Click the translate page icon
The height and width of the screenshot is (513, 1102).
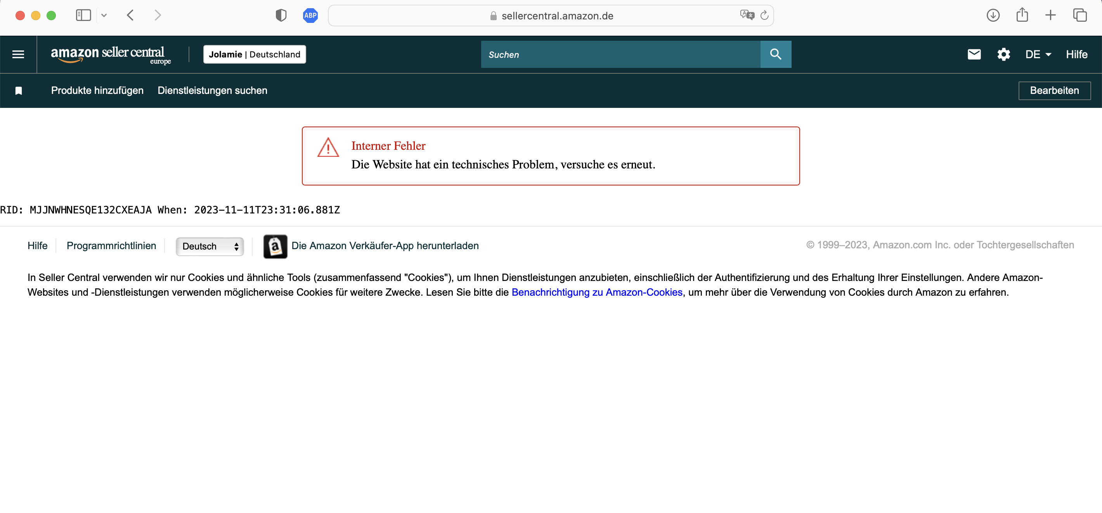[x=747, y=15]
